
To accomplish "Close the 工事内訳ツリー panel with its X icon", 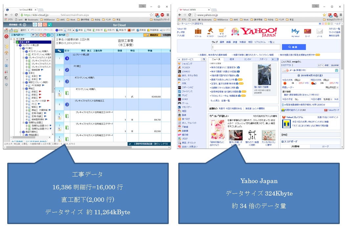I will click(52, 35).
